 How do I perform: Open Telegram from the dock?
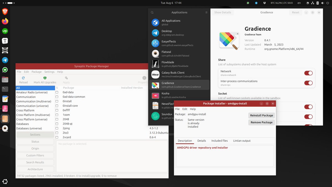coord(5,60)
